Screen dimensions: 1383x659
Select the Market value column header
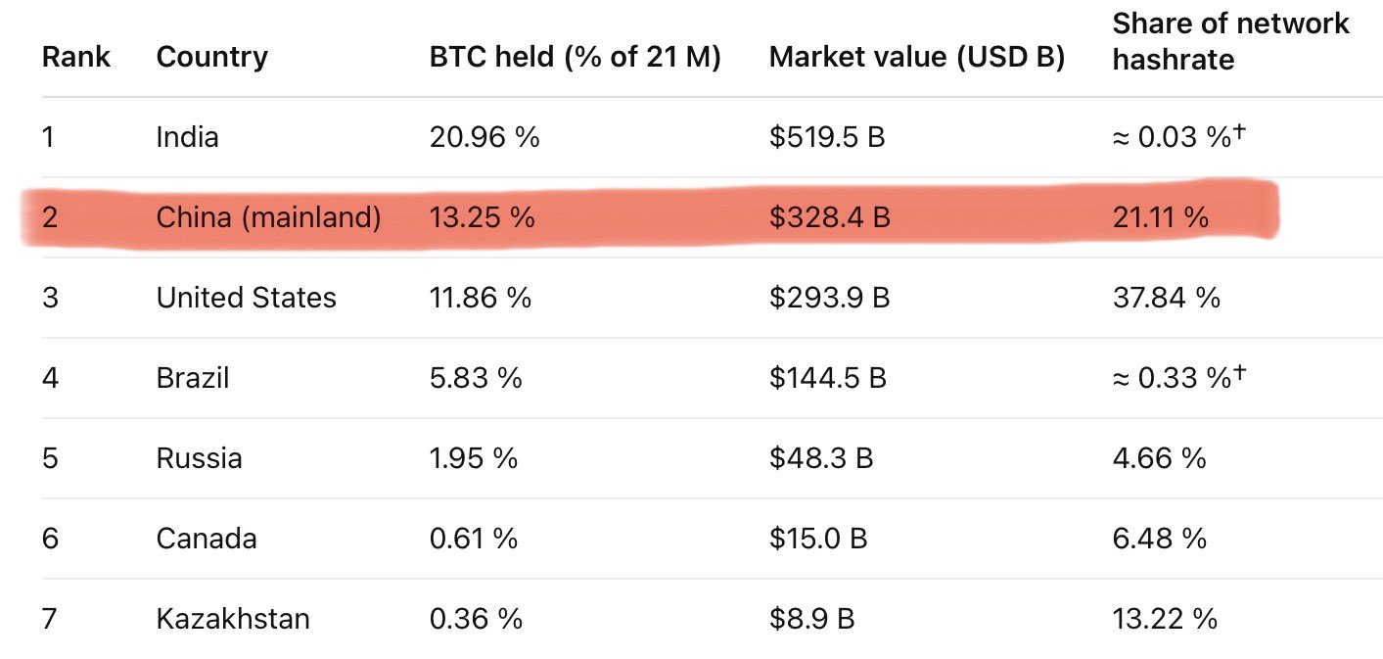pyautogui.click(x=916, y=57)
